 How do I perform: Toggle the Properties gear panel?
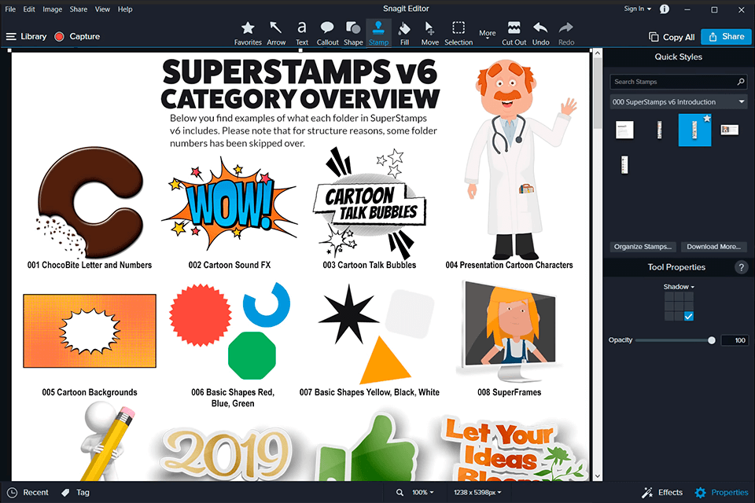[x=721, y=493]
